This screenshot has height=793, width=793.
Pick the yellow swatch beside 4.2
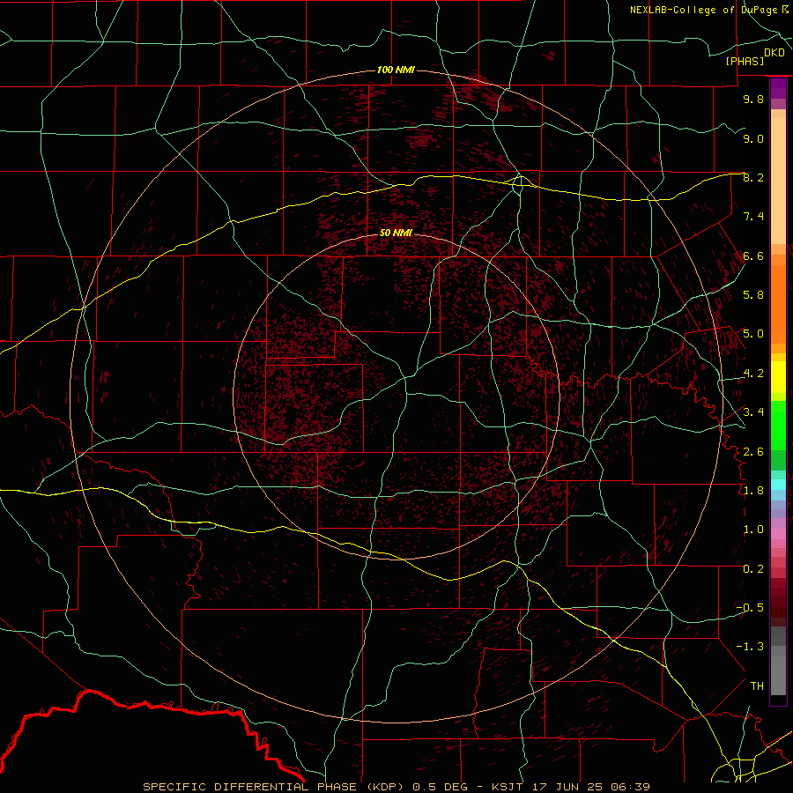point(778,377)
